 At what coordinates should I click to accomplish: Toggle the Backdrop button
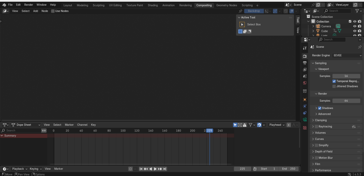[x=254, y=11]
